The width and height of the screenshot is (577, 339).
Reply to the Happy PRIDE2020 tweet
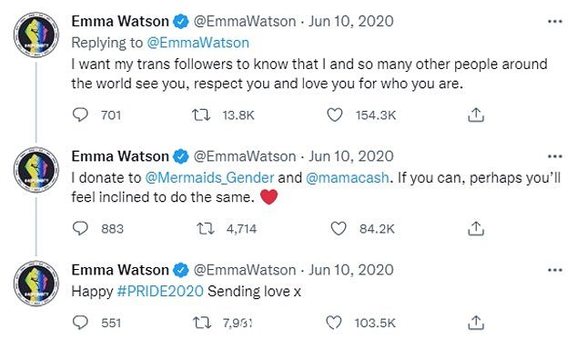point(80,323)
